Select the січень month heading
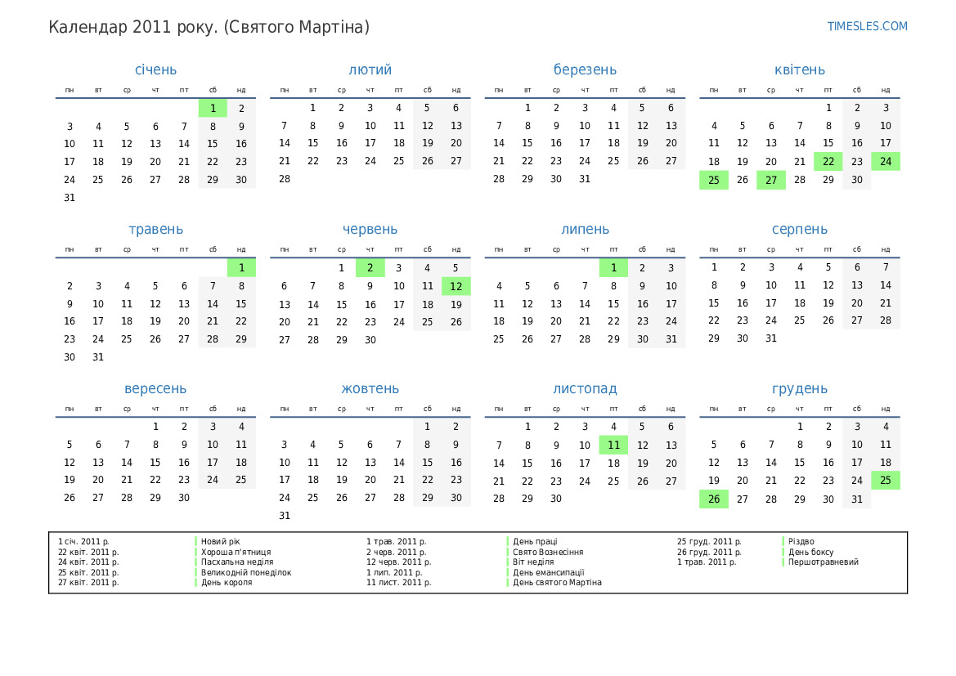This screenshot has height=676, width=956. point(155,69)
